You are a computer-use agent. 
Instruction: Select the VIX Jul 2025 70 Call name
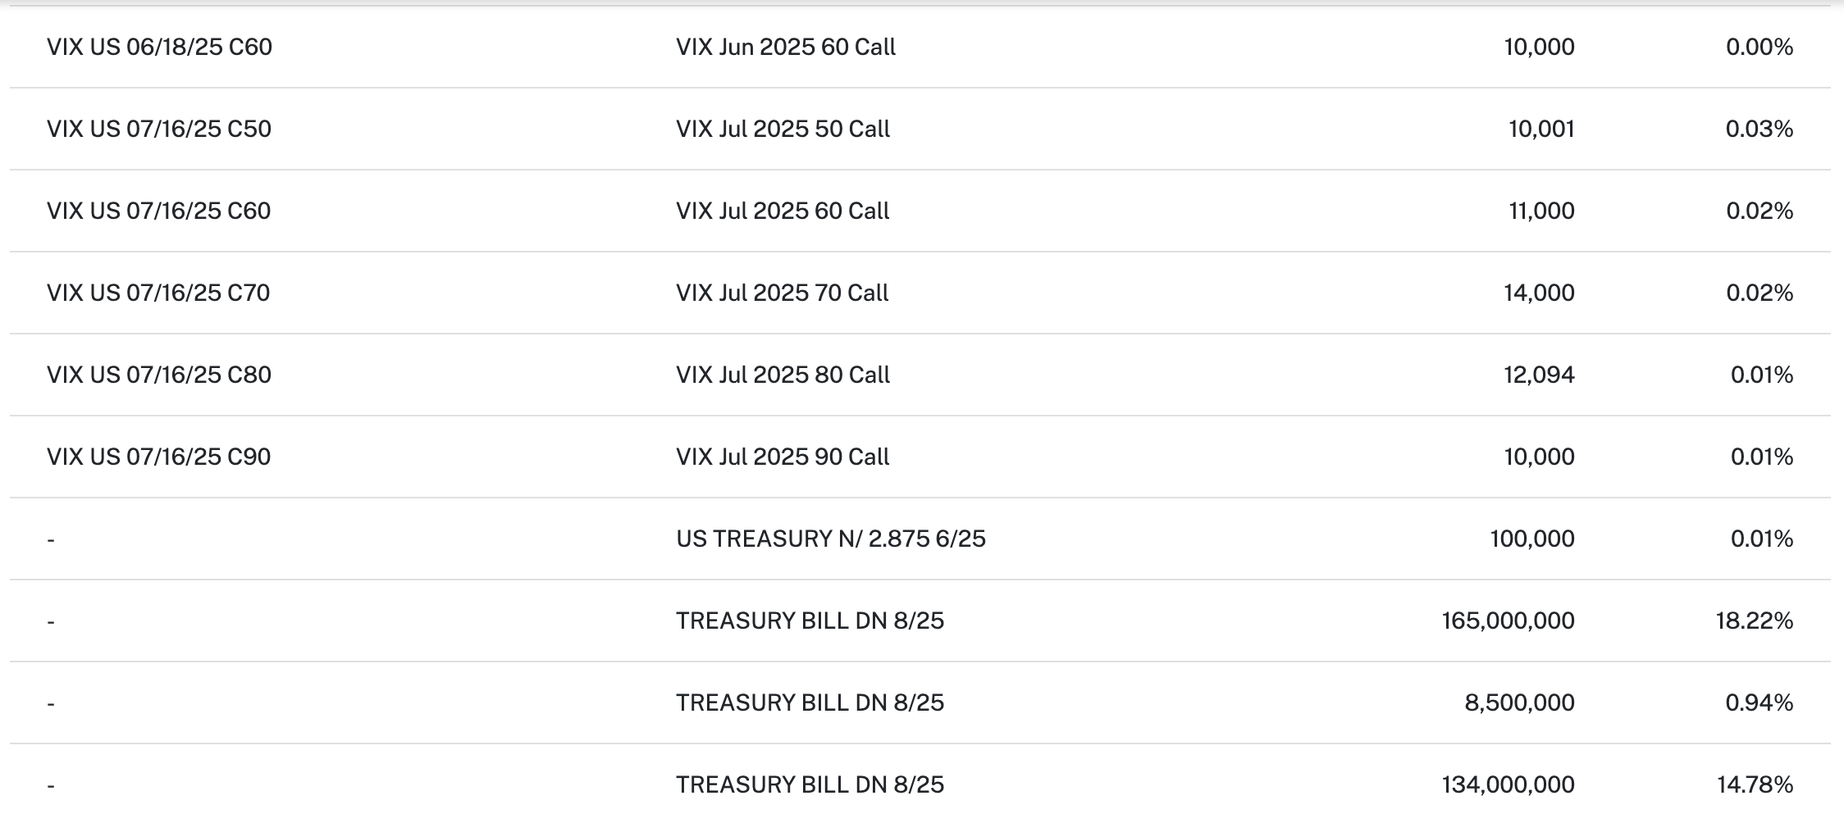point(782,293)
